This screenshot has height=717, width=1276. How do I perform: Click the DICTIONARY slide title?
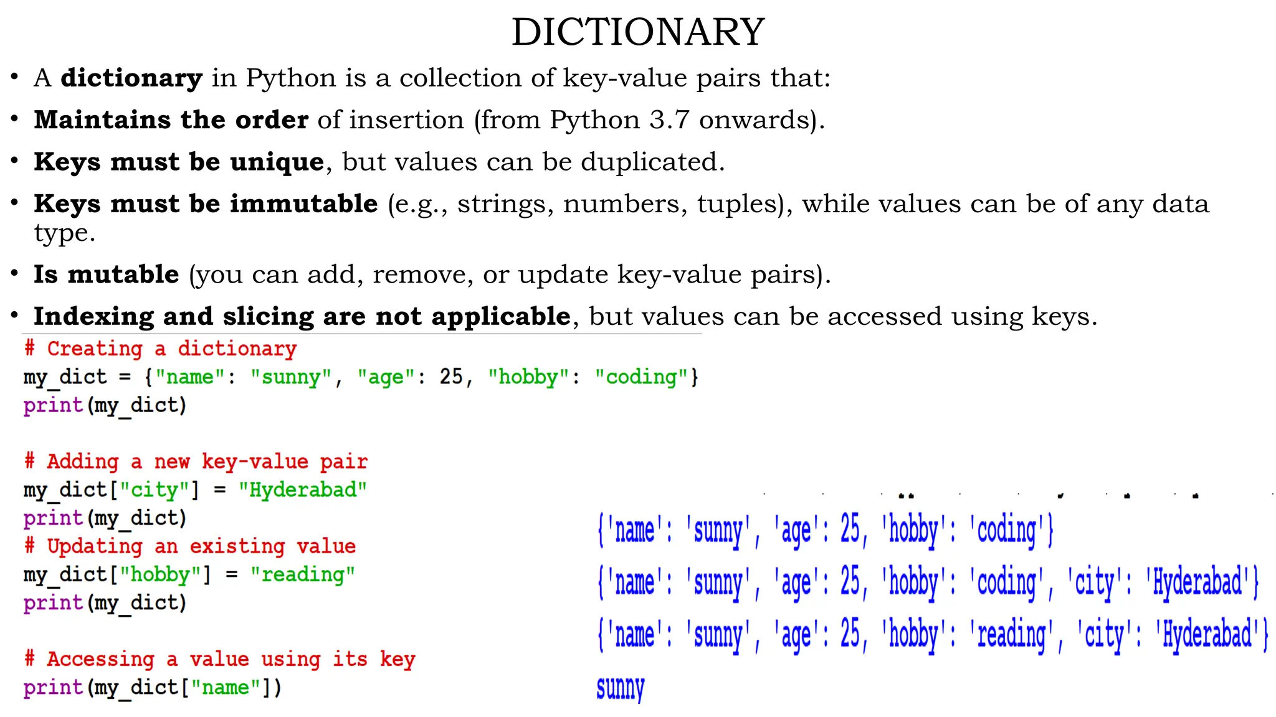[x=638, y=32]
